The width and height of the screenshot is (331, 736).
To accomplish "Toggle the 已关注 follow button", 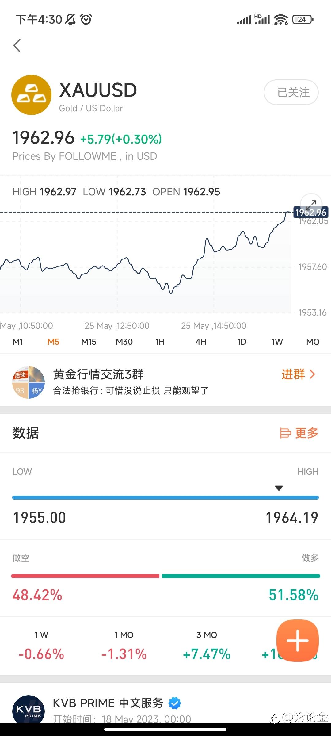I will [x=291, y=92].
